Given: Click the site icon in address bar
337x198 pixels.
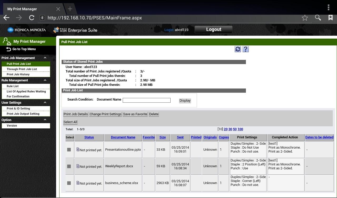Looking at the screenshot, I should [x=42, y=18].
